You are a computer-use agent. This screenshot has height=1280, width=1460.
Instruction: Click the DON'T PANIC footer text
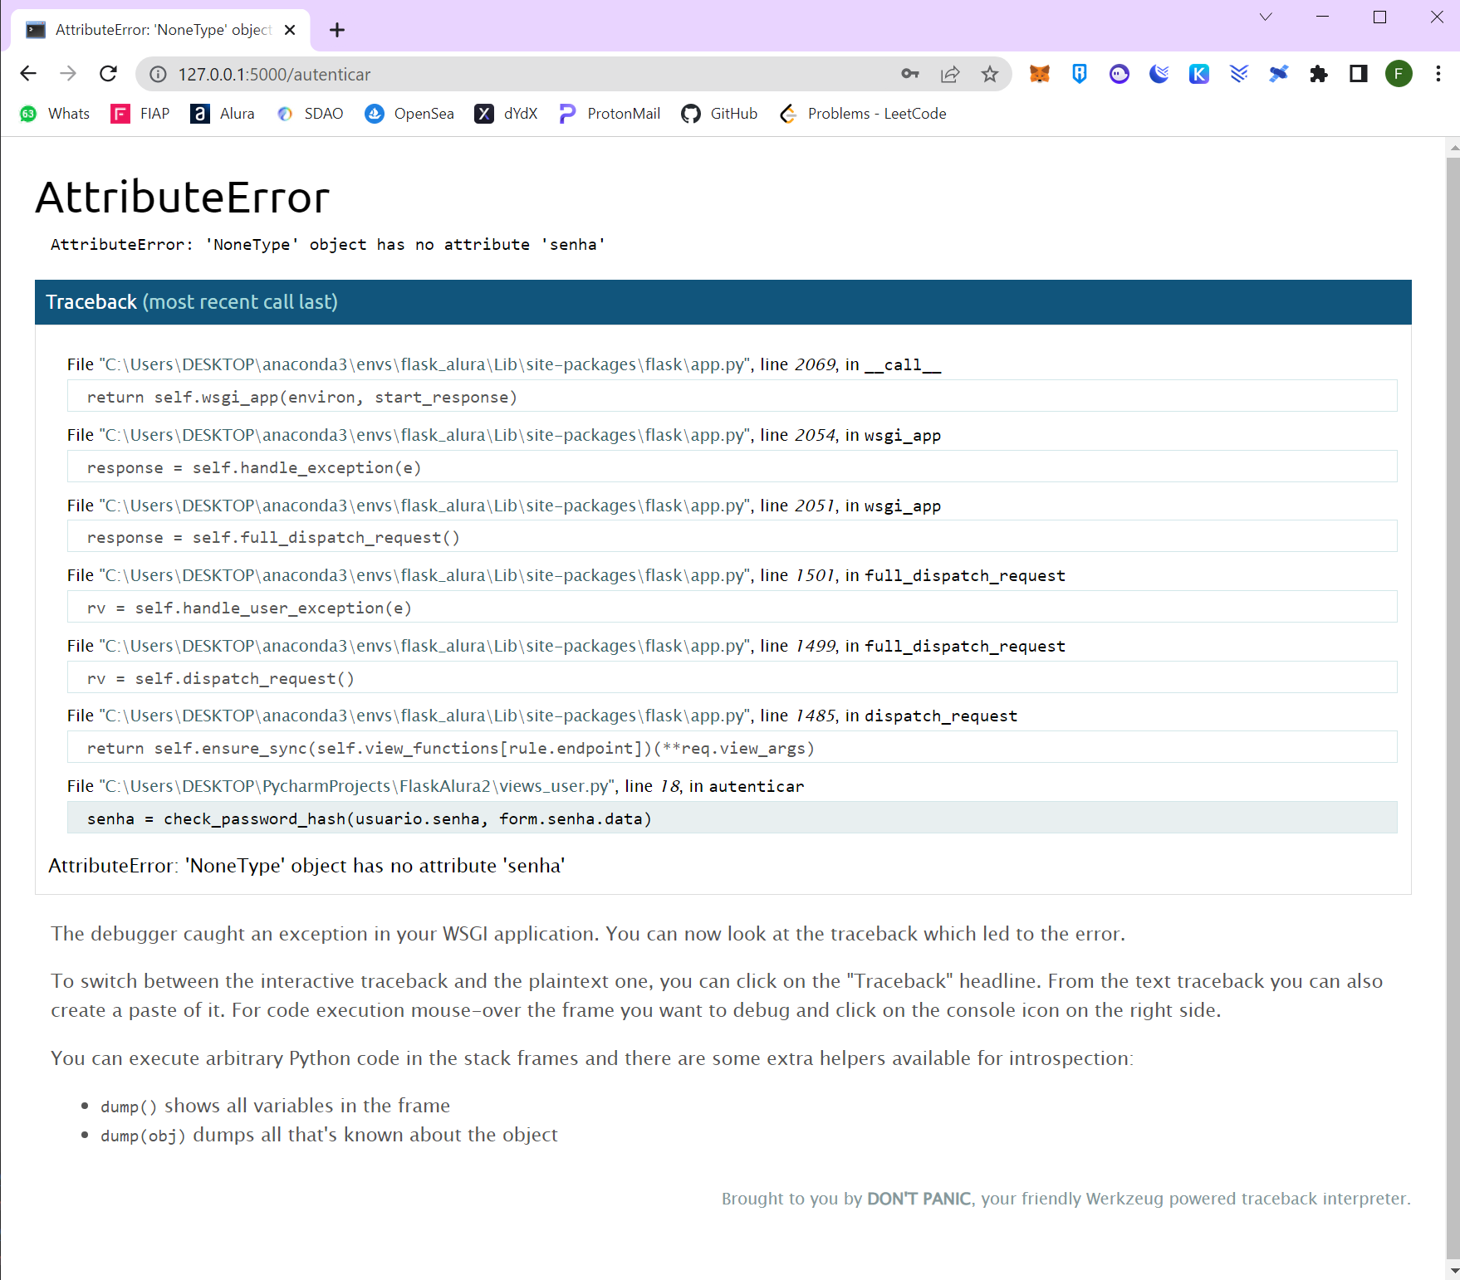919,1199
